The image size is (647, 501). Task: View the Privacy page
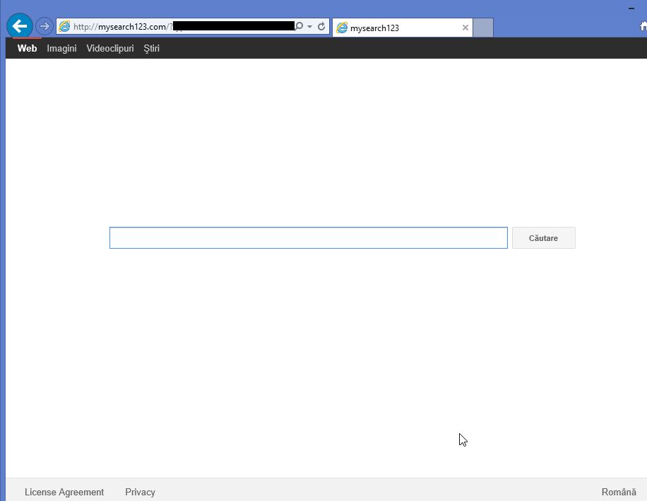[x=139, y=492]
